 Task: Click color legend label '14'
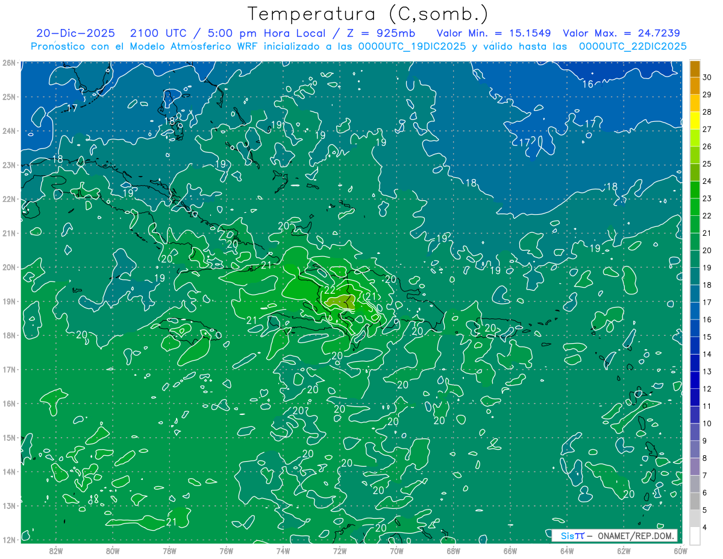point(707,354)
